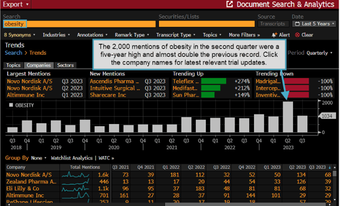Change the Period Quarterly dropdown
This screenshot has height=206, width=340.
click(x=319, y=53)
